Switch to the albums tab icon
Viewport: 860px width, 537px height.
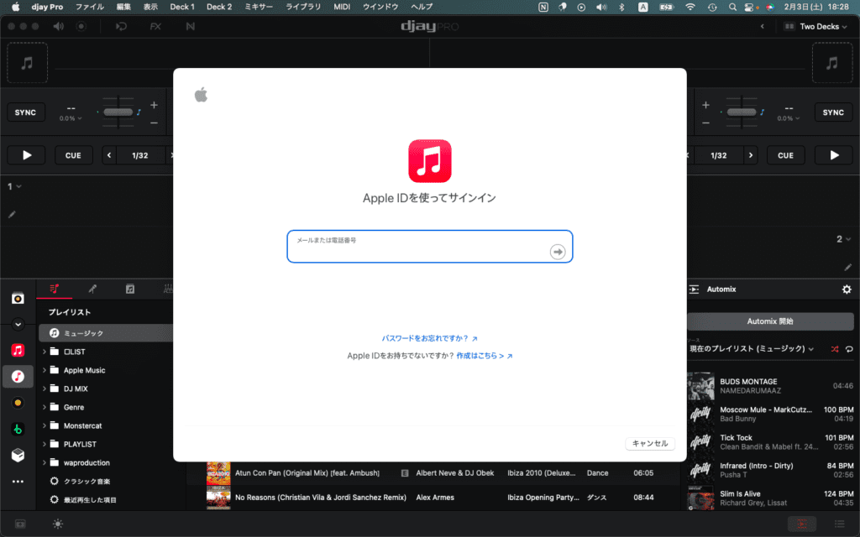click(x=130, y=289)
